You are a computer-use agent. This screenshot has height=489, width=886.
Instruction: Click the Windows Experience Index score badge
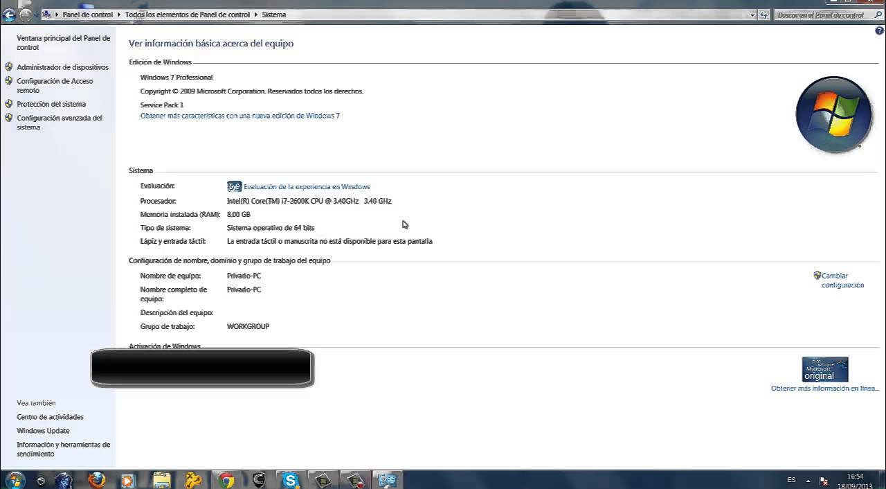(234, 186)
